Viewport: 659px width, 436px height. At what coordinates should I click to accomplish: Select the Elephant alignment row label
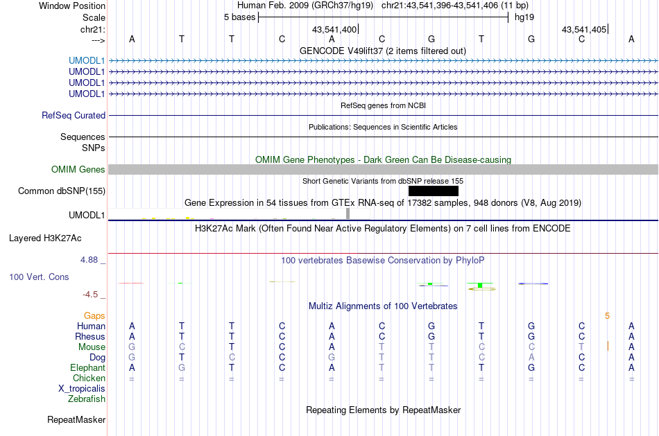pyautogui.click(x=88, y=367)
